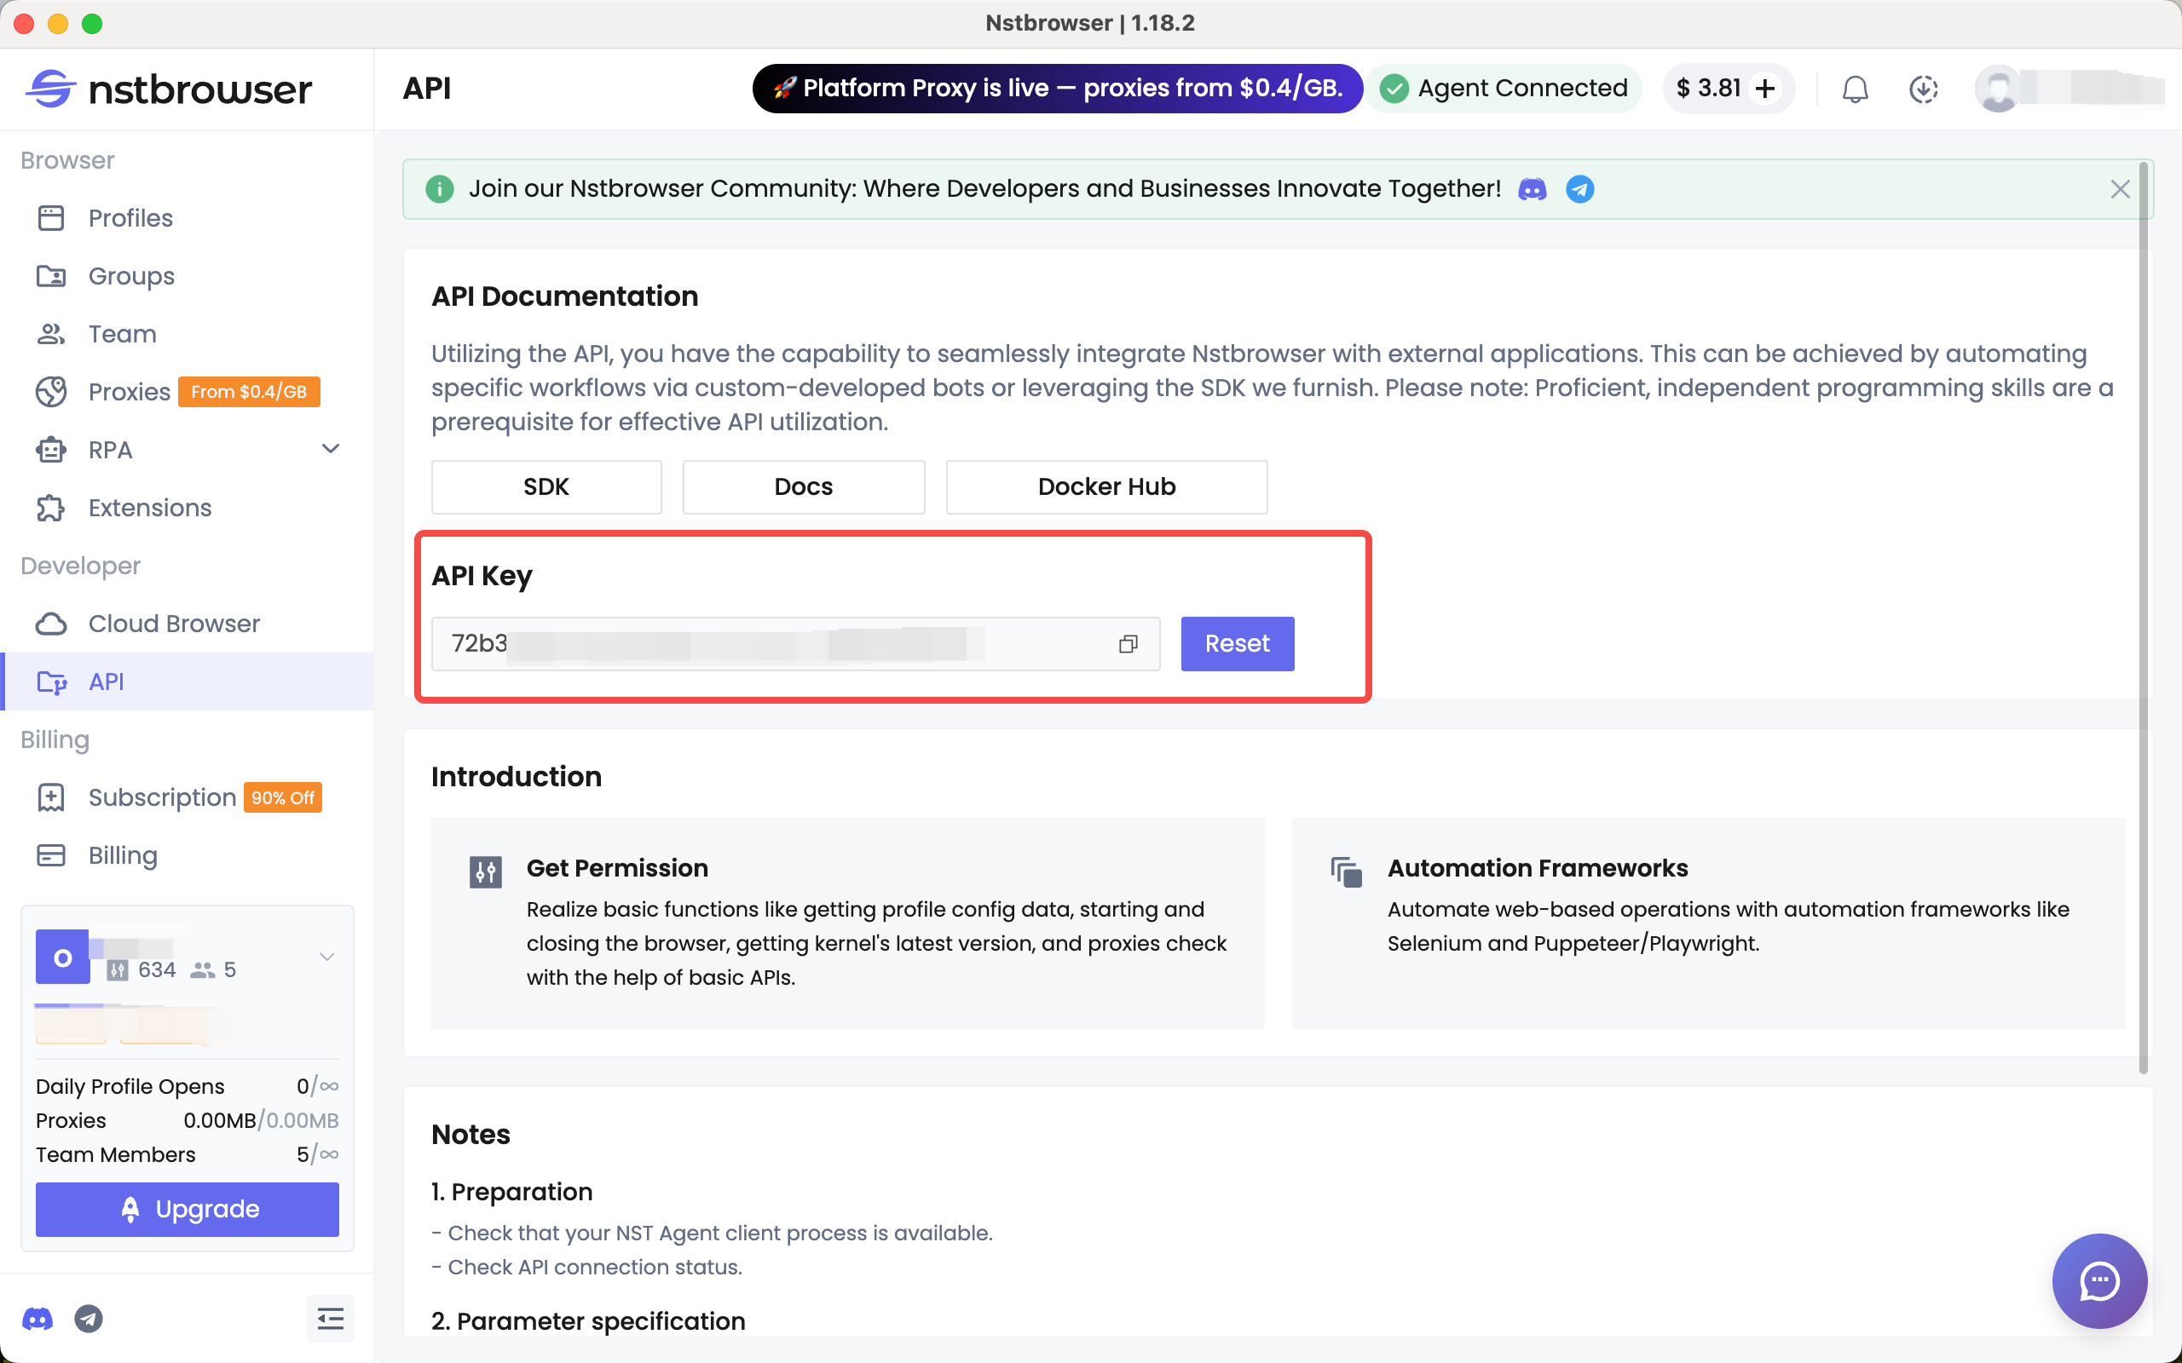2182x1363 pixels.
Task: Click the Upgrade button
Action: (188, 1209)
